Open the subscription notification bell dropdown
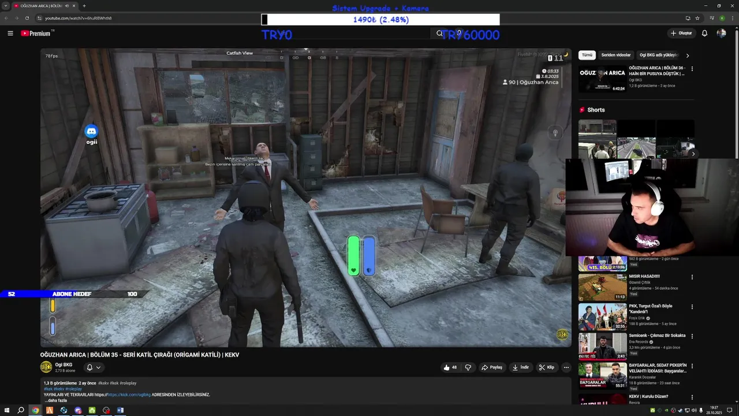The height and width of the screenshot is (416, 739). (94, 367)
